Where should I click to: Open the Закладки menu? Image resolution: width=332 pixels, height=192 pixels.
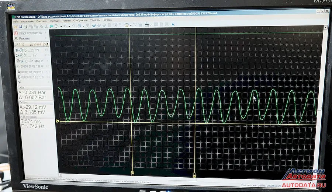55,21
